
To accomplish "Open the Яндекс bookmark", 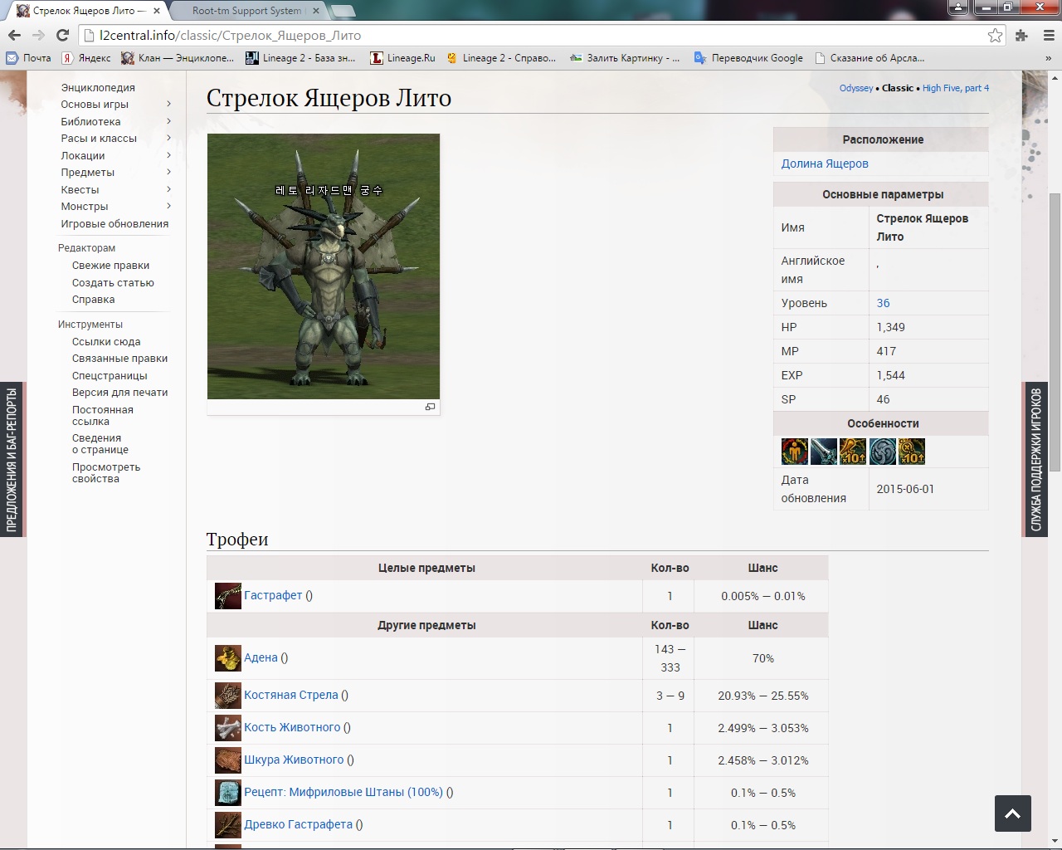I will (86, 58).
